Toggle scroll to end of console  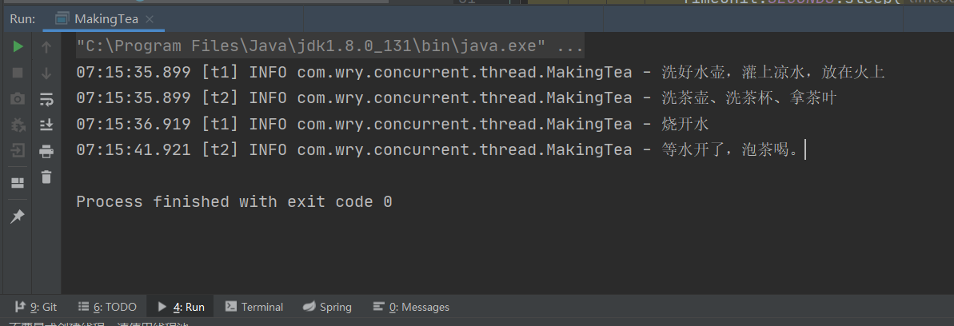pyautogui.click(x=46, y=125)
